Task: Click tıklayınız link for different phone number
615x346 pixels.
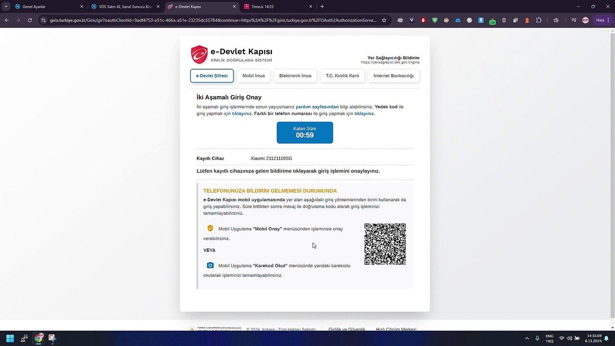Action: 364,114
